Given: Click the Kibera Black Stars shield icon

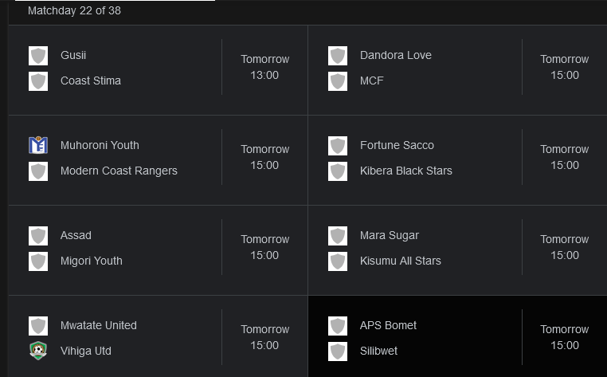Looking at the screenshot, I should (x=338, y=171).
